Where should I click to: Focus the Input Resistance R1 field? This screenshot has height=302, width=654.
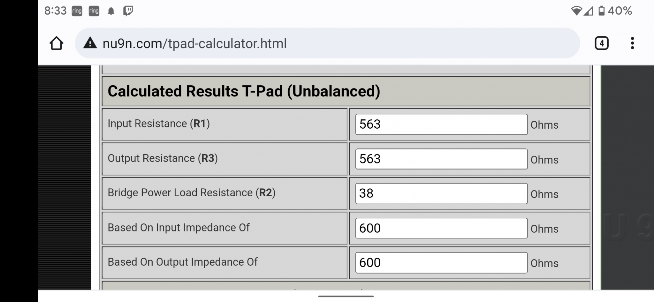[x=441, y=124]
